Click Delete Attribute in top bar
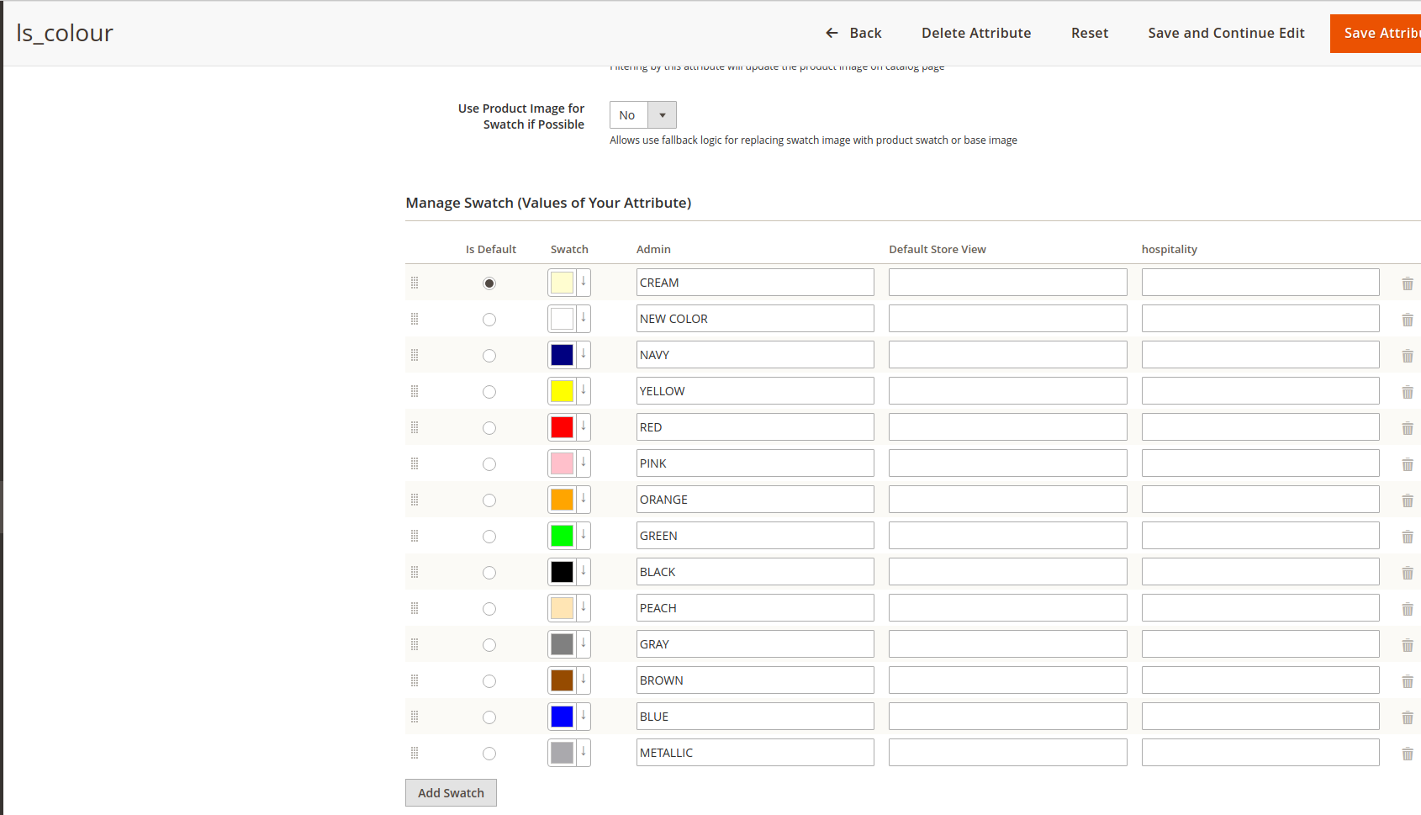 coord(975,33)
